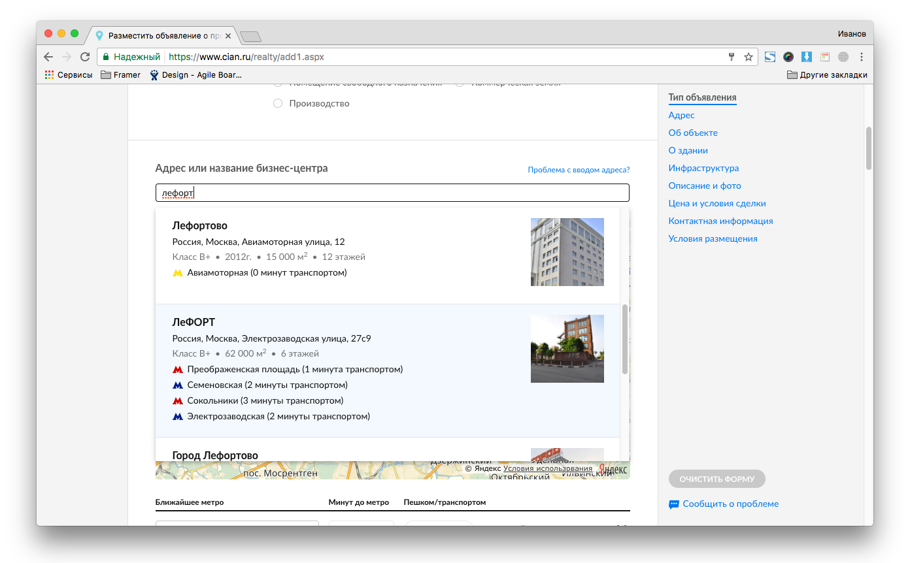Select the ЛеФОРТ suggestion title
Viewport: 910px width, 563px height.
pyautogui.click(x=194, y=322)
